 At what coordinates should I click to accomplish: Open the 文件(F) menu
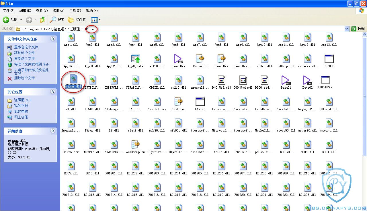[x=9, y=11]
